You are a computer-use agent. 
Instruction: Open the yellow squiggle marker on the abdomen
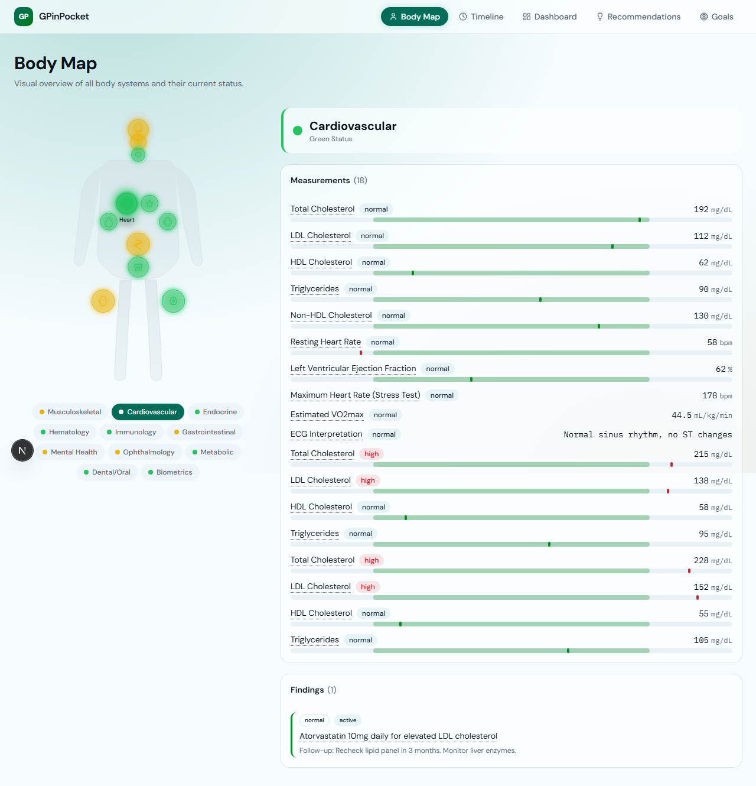138,243
